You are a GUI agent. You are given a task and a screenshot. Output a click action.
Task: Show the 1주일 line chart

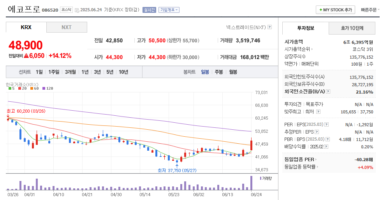pos(54,72)
